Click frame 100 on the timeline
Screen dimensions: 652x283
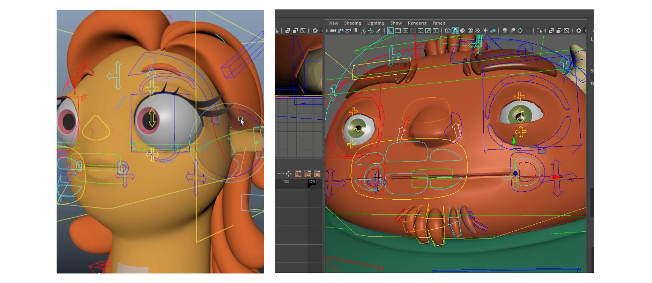click(286, 181)
